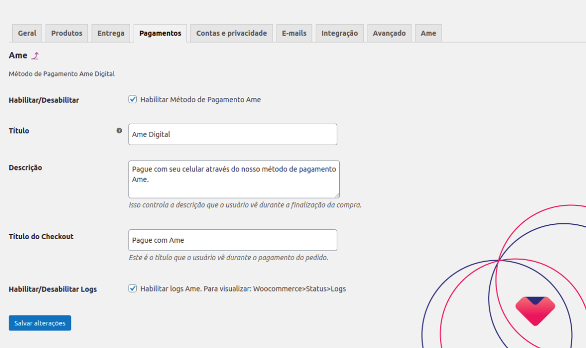586x348 pixels.
Task: Switch to Contas e privacidade tab
Action: 231,33
